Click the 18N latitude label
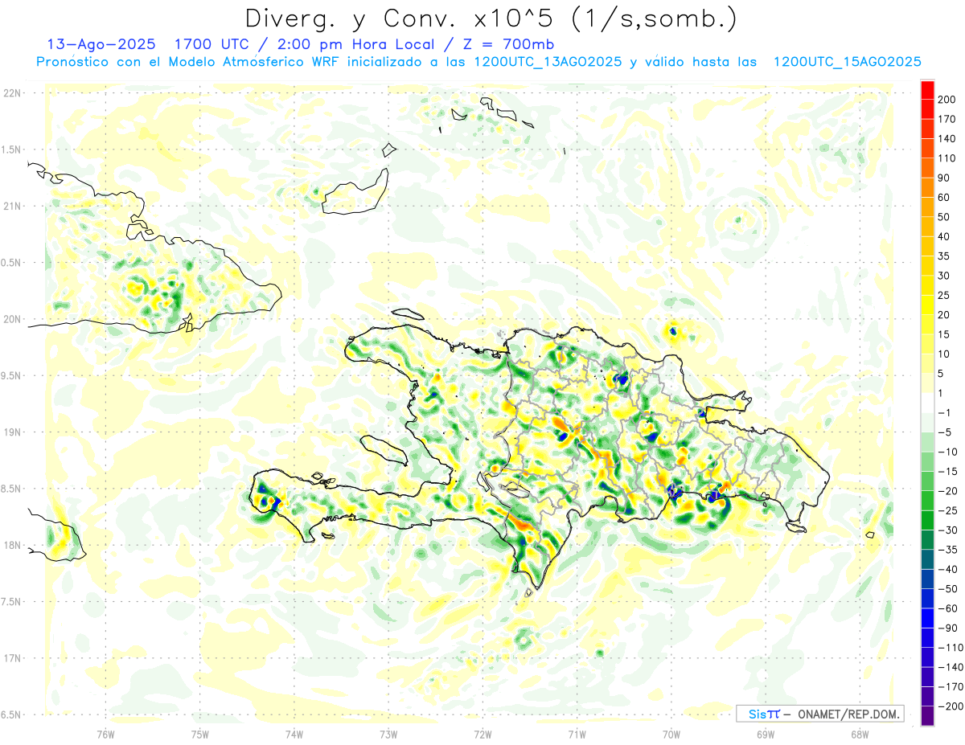 12,545
